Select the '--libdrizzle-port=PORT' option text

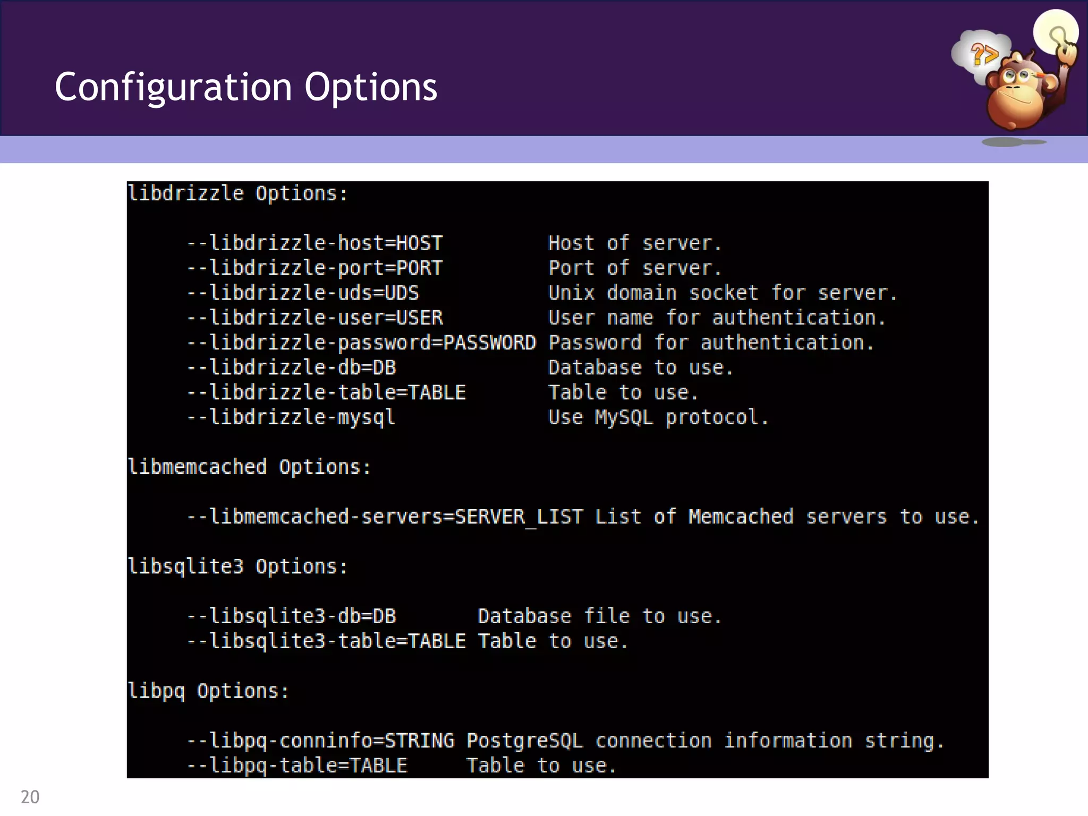coord(315,268)
